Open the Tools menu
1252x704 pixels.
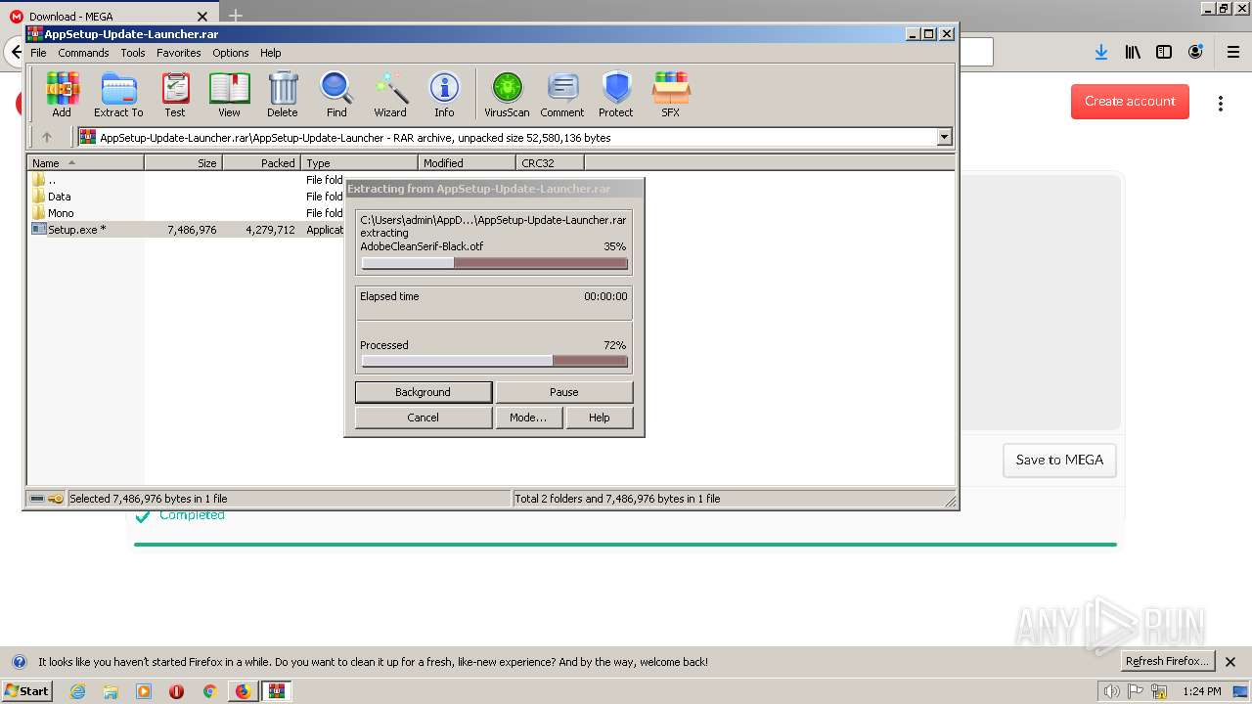[x=133, y=53]
